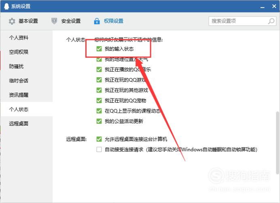Click the 搜索设置项 search field
Screen dimensions: 280x203
click(242, 21)
